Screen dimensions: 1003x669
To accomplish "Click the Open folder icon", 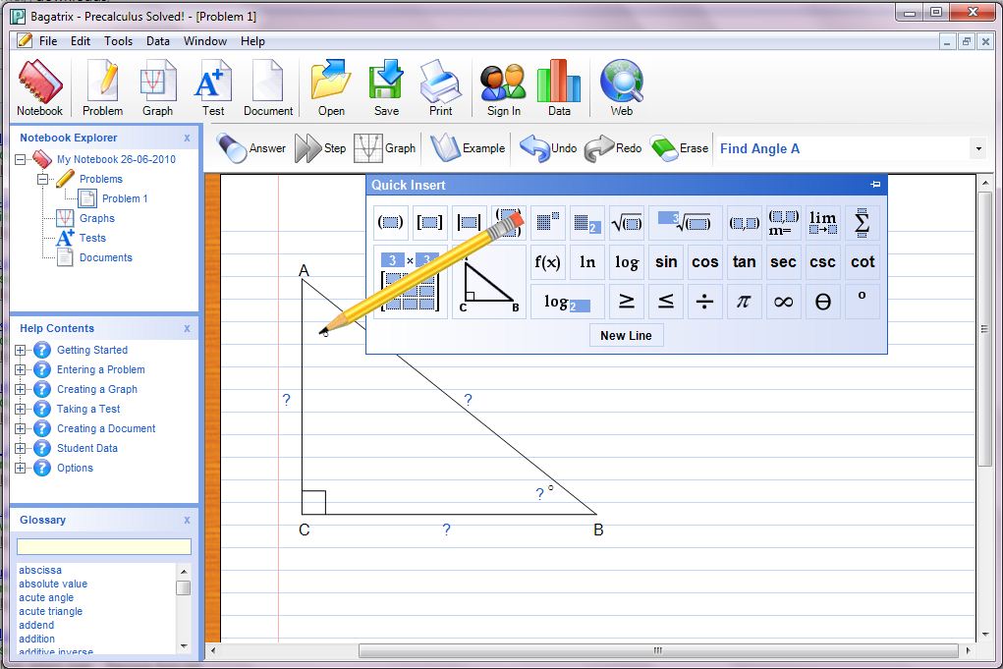I will click(x=331, y=87).
